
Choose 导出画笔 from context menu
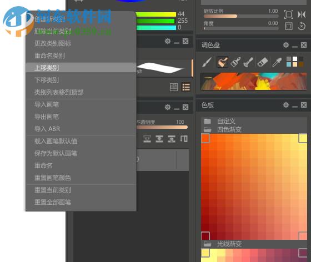[x=81, y=117]
